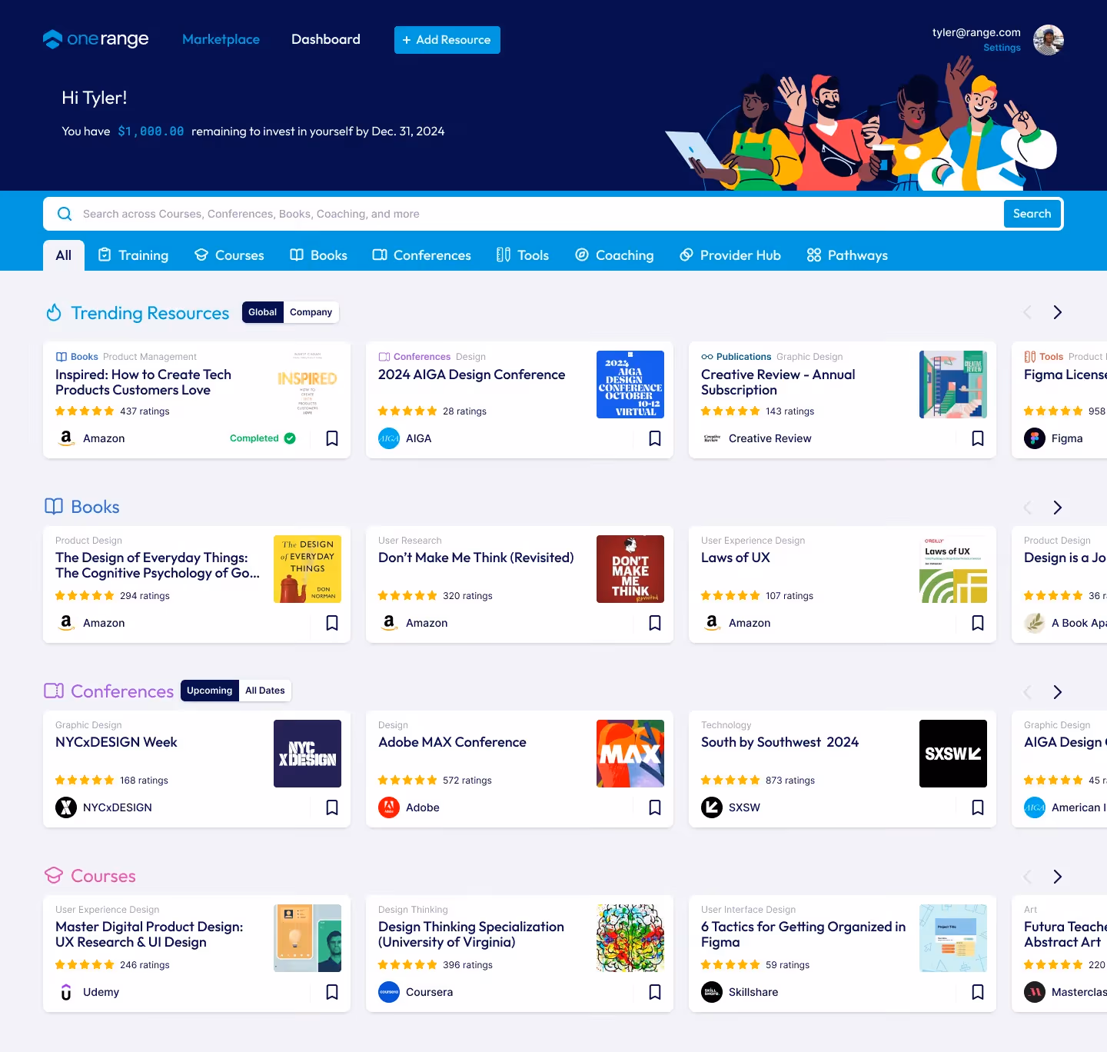Show previous Books cards

tap(1027, 508)
